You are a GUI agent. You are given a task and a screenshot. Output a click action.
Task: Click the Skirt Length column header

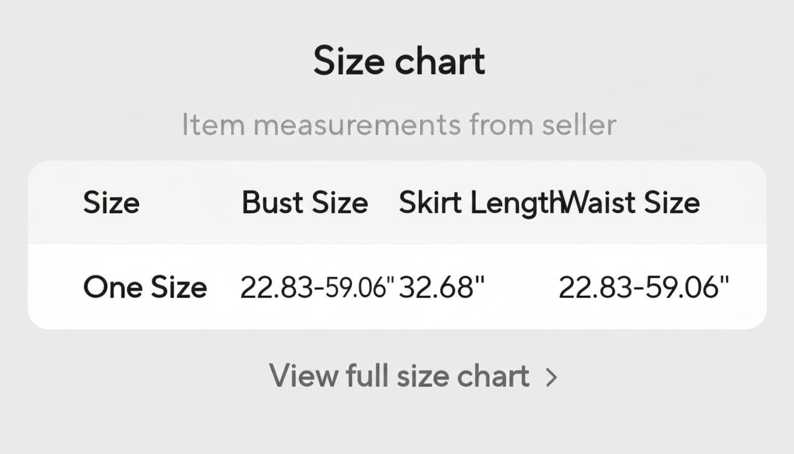pyautogui.click(x=479, y=202)
